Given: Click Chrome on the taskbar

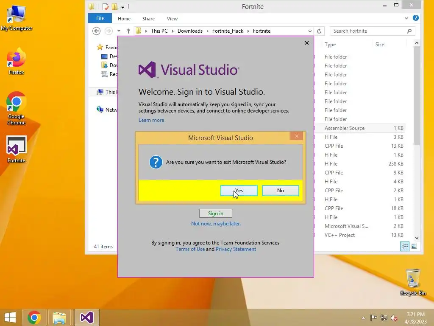Looking at the screenshot, I should tap(34, 318).
